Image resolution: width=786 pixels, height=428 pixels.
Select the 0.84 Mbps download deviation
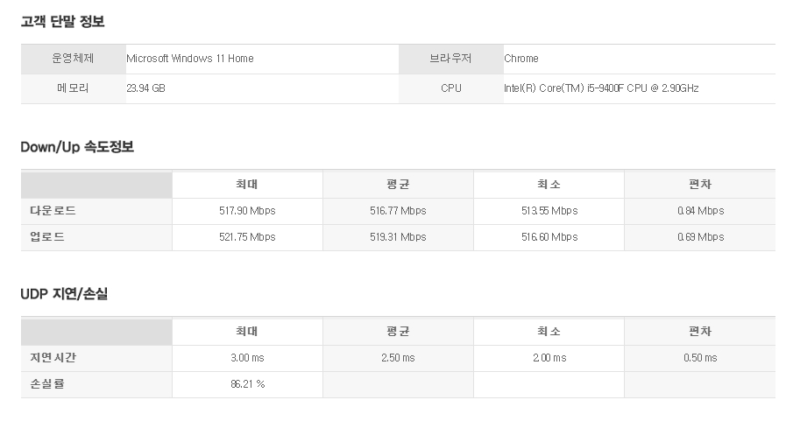click(700, 211)
